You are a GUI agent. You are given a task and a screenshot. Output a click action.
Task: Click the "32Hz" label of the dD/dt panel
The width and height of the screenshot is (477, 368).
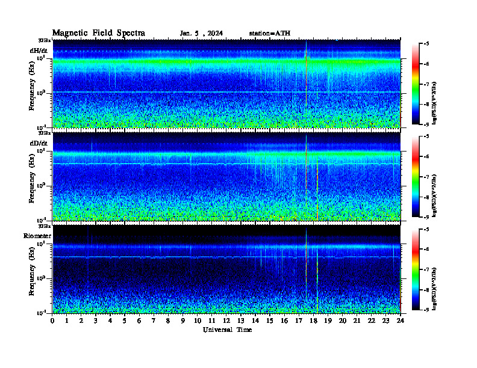[x=44, y=133]
